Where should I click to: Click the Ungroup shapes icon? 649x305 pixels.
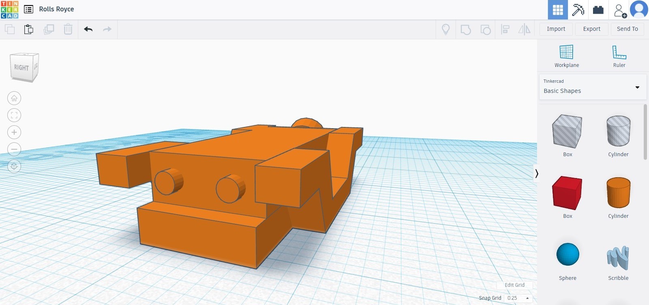coord(486,29)
